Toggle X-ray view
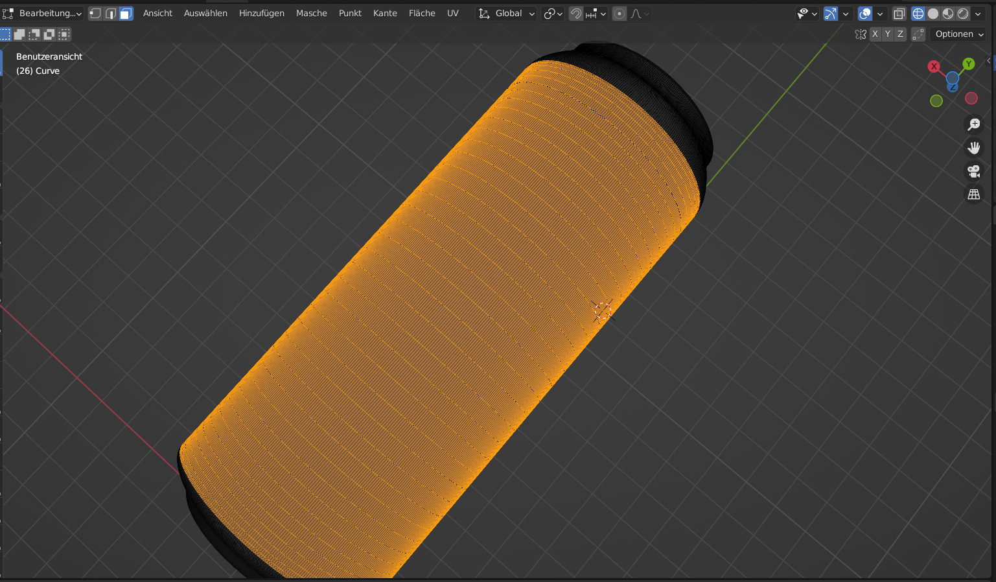Screen dimensions: 996x582 coord(899,14)
